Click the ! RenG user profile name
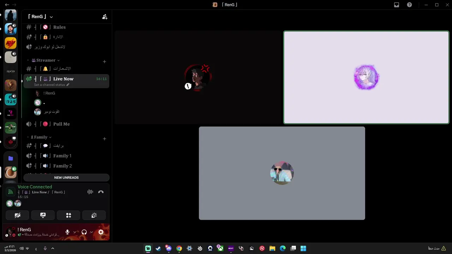The width and height of the screenshot is (452, 254). (x=24, y=230)
